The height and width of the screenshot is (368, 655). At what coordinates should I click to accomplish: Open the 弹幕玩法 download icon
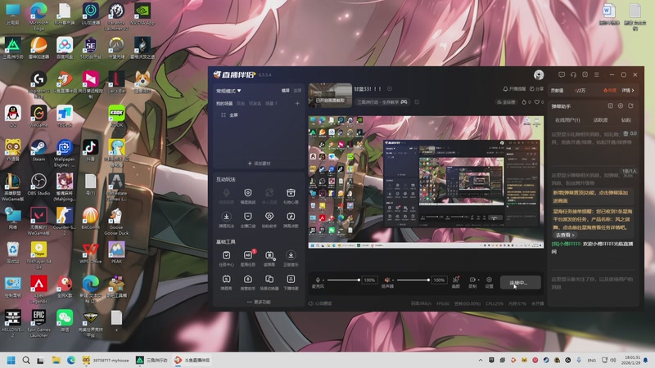point(227,217)
